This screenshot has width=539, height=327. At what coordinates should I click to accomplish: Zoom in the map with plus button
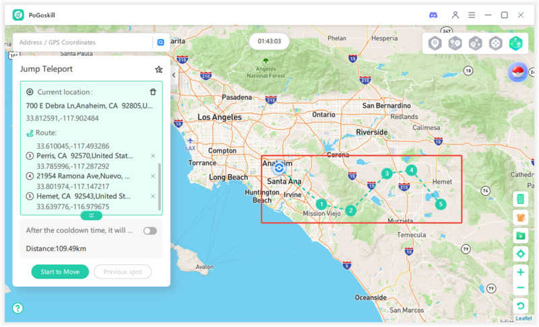click(x=520, y=273)
